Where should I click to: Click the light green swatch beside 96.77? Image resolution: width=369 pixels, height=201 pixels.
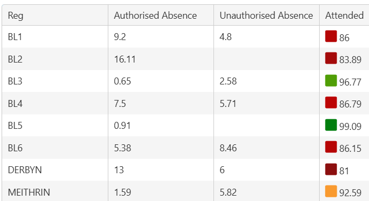331,80
